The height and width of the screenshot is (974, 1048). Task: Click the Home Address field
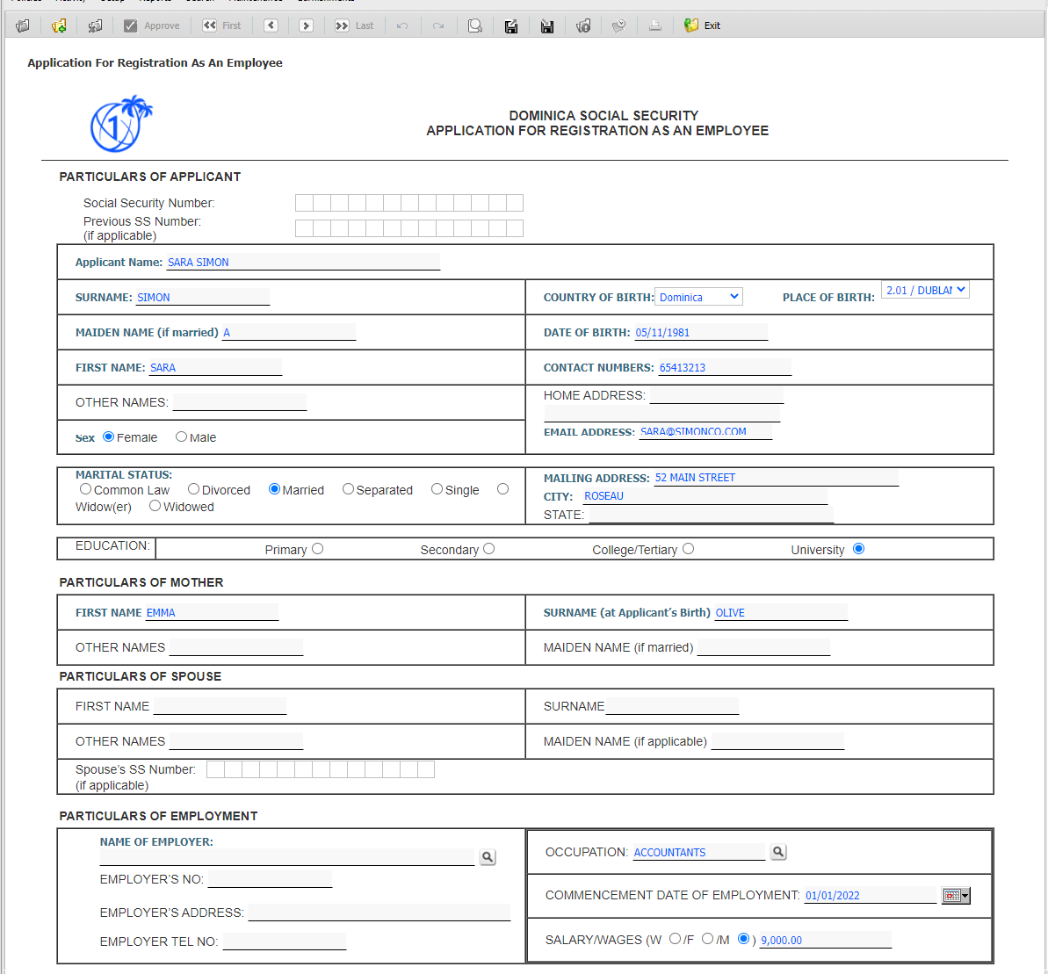pos(717,395)
